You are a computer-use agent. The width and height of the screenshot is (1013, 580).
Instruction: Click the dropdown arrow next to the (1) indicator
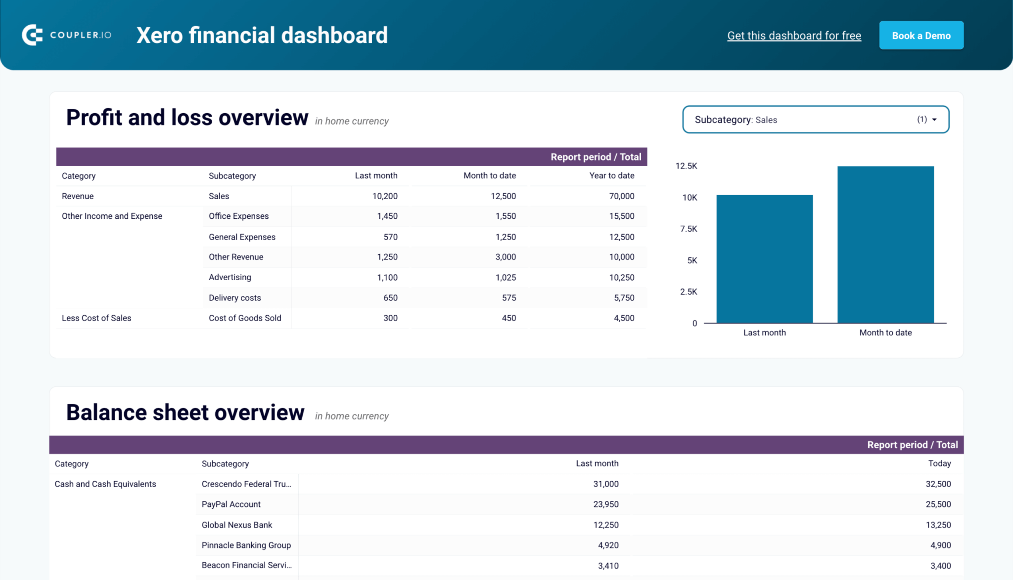[934, 120]
